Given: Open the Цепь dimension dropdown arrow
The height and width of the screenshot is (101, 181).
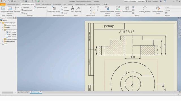Looking at the screenshot, I should point(28,13).
